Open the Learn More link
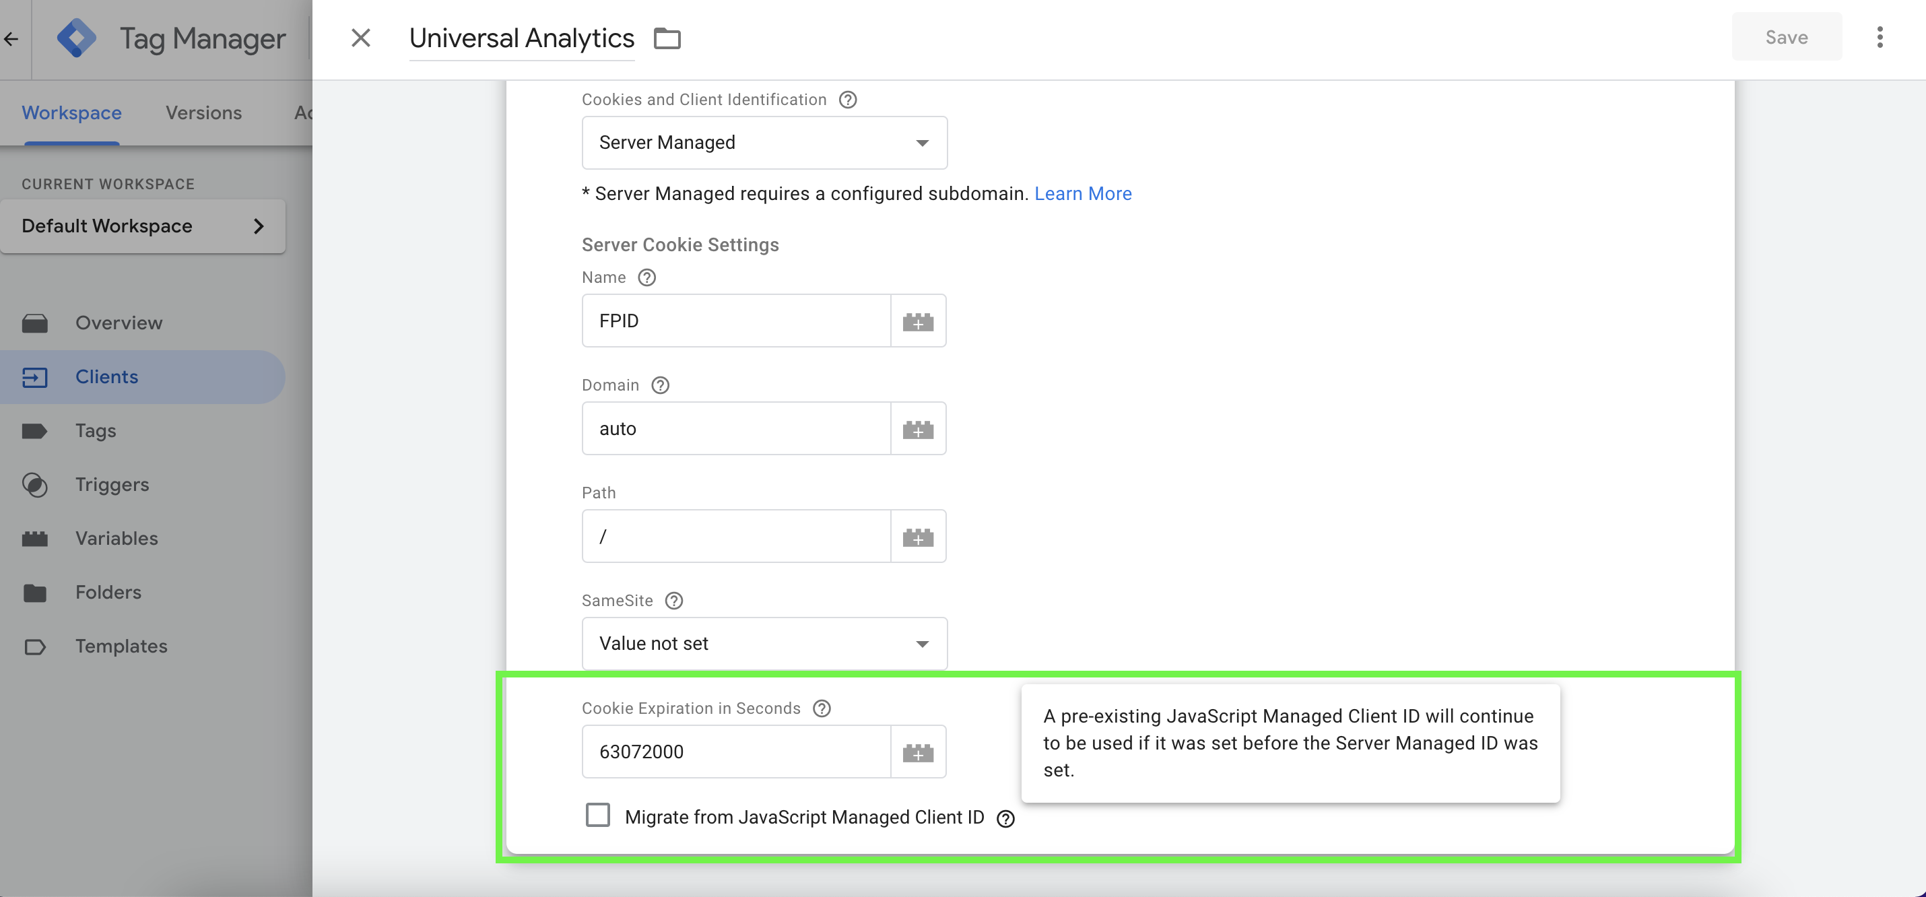Screen dimensions: 1926x897 (x=1083, y=193)
